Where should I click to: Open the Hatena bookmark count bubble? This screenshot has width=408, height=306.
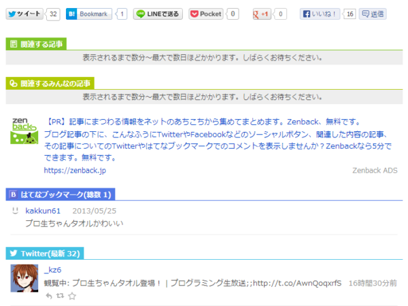[122, 14]
